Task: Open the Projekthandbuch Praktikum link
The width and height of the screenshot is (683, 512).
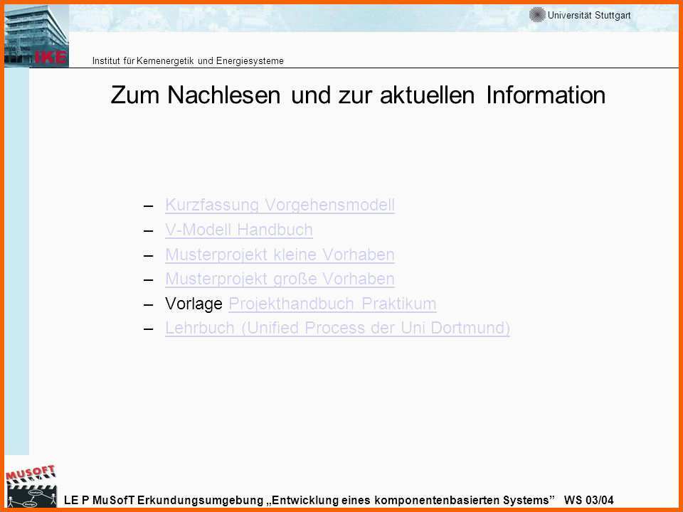Action: 332,304
